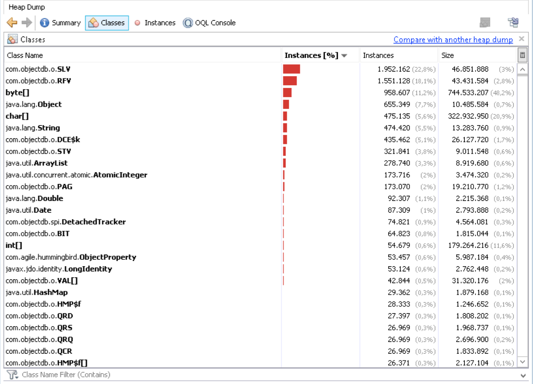533x384 pixels.
Task: Click the scroll down arrow of the table
Action: pyautogui.click(x=522, y=362)
